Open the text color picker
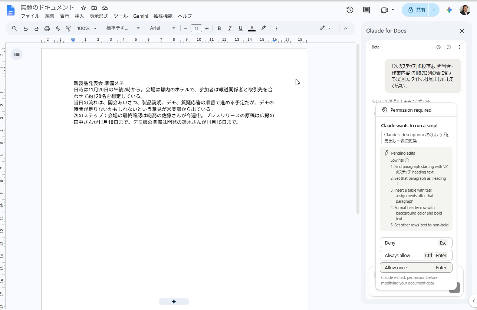 tap(252, 28)
